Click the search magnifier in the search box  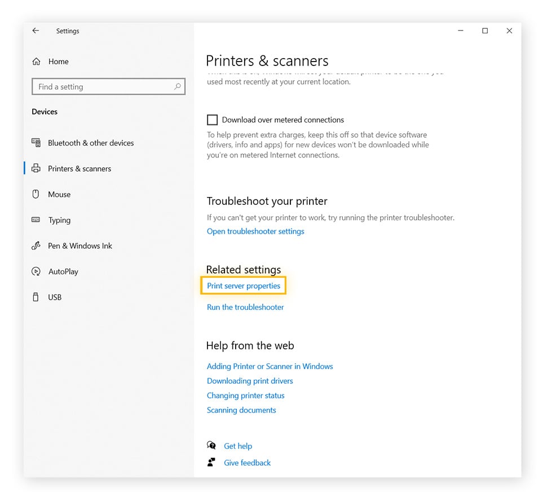178,86
